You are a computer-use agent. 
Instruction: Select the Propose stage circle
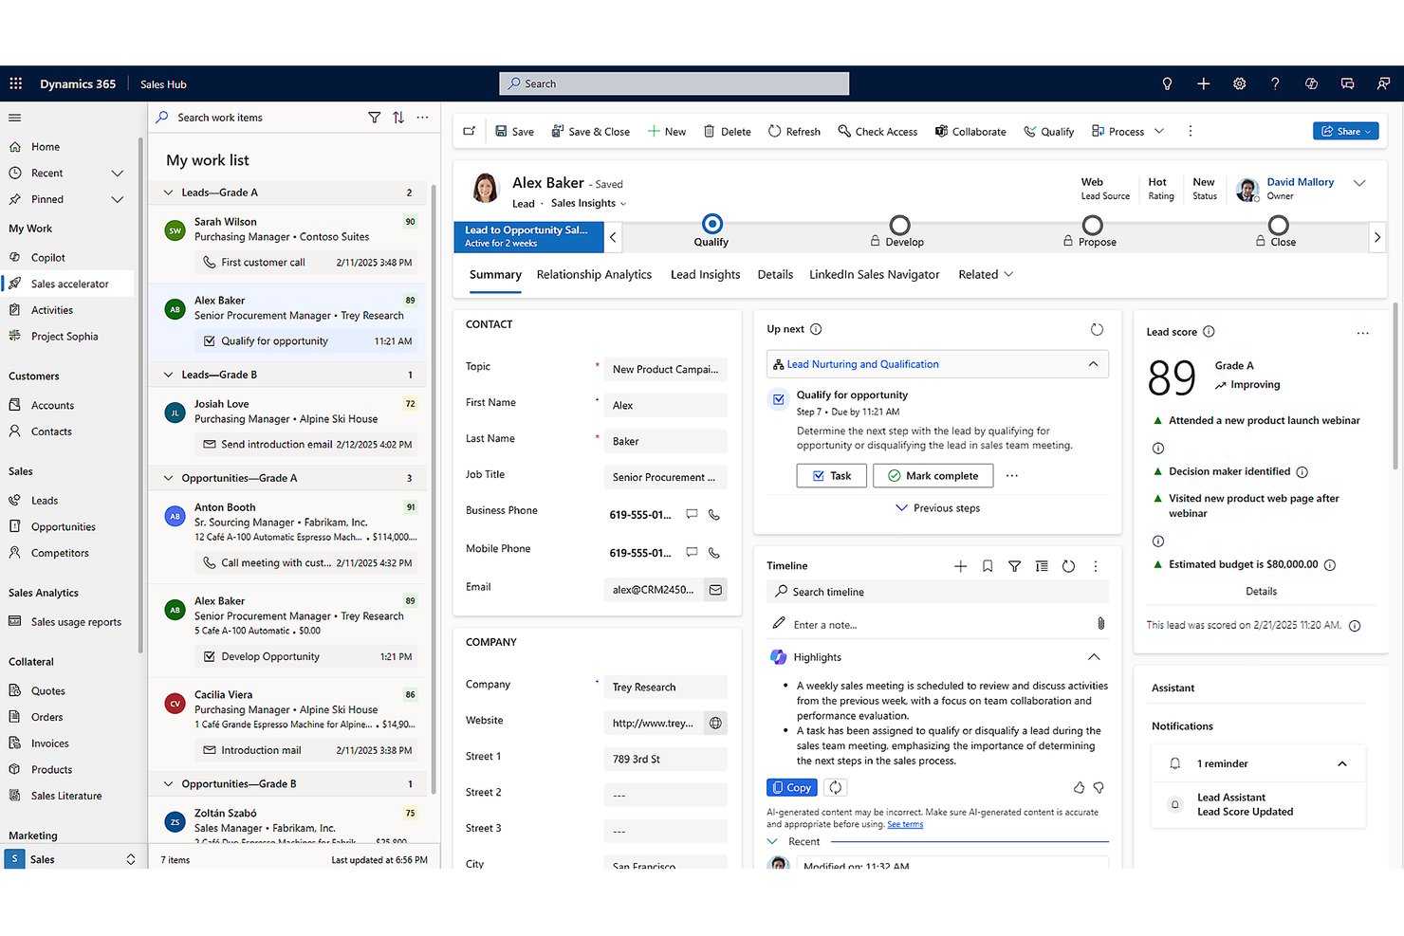tap(1093, 225)
